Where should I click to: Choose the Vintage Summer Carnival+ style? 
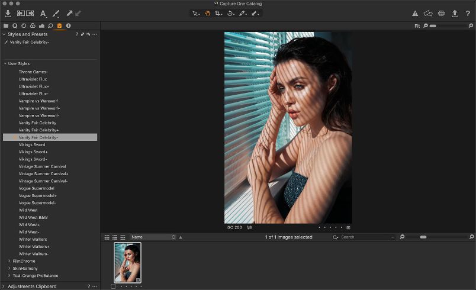click(x=43, y=174)
